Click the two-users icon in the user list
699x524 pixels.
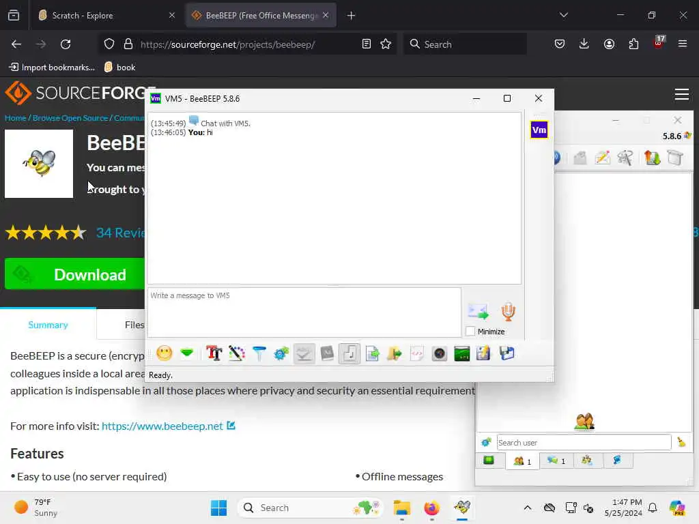pyautogui.click(x=584, y=421)
